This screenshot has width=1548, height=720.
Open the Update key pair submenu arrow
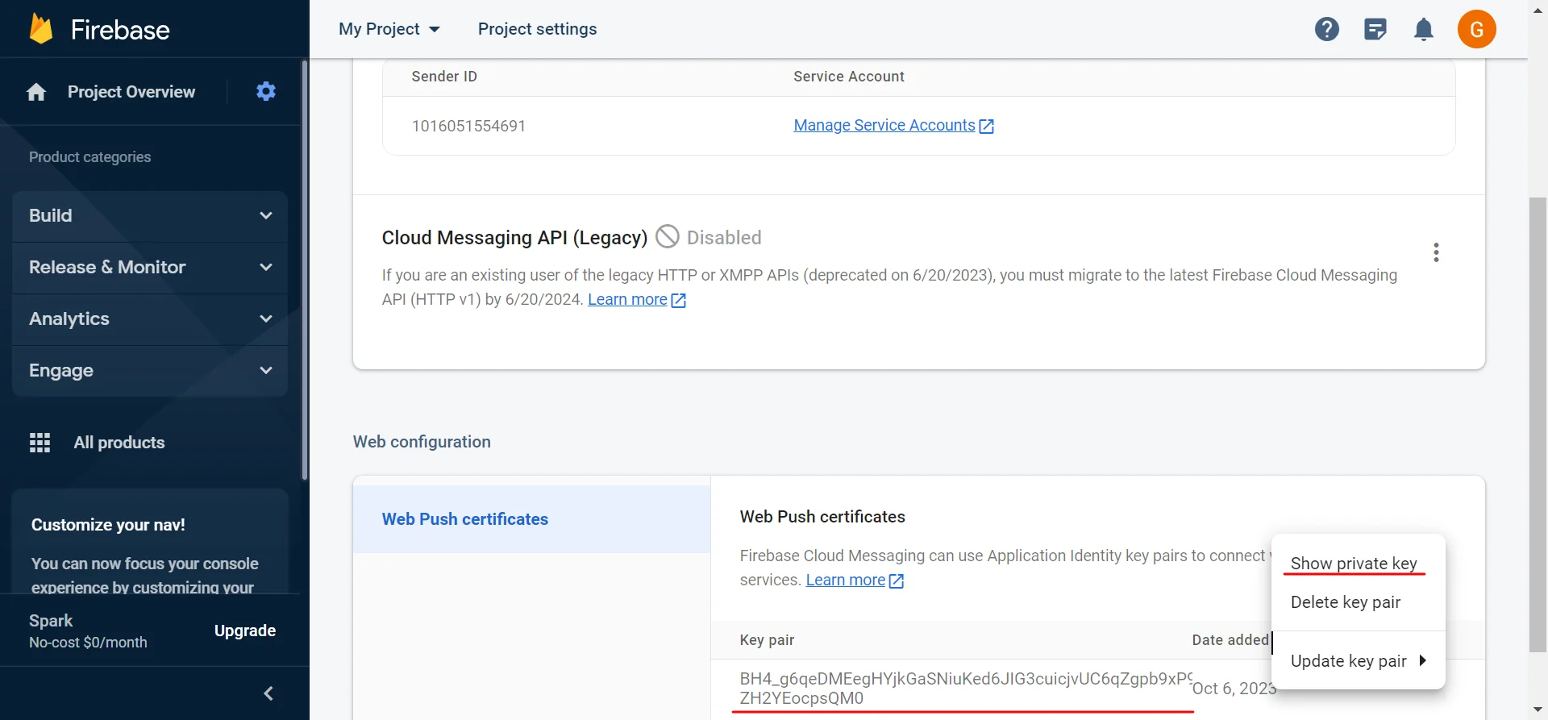[x=1423, y=660]
